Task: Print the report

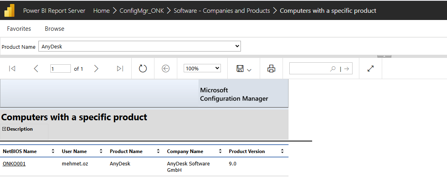Action: 271,69
